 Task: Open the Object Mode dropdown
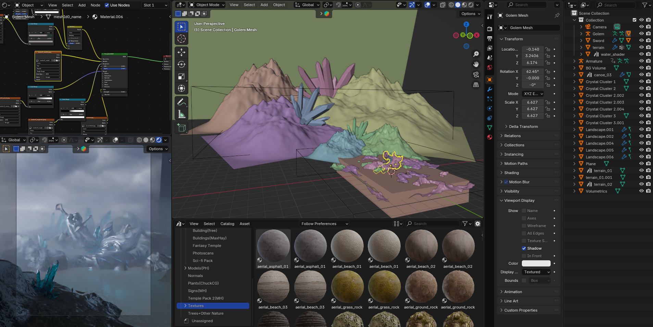pyautogui.click(x=207, y=5)
